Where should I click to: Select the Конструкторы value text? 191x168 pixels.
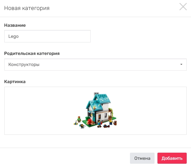click(x=24, y=65)
